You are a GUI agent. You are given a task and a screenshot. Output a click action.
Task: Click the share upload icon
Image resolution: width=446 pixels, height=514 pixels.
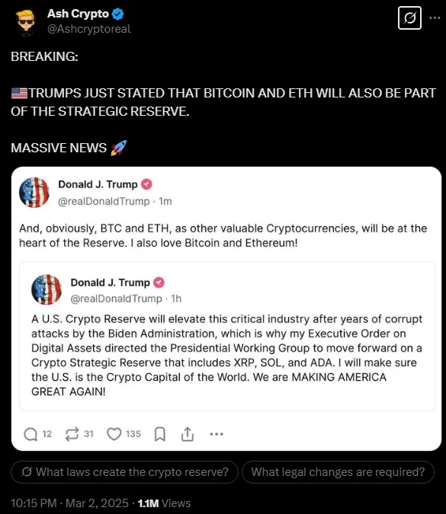point(188,434)
